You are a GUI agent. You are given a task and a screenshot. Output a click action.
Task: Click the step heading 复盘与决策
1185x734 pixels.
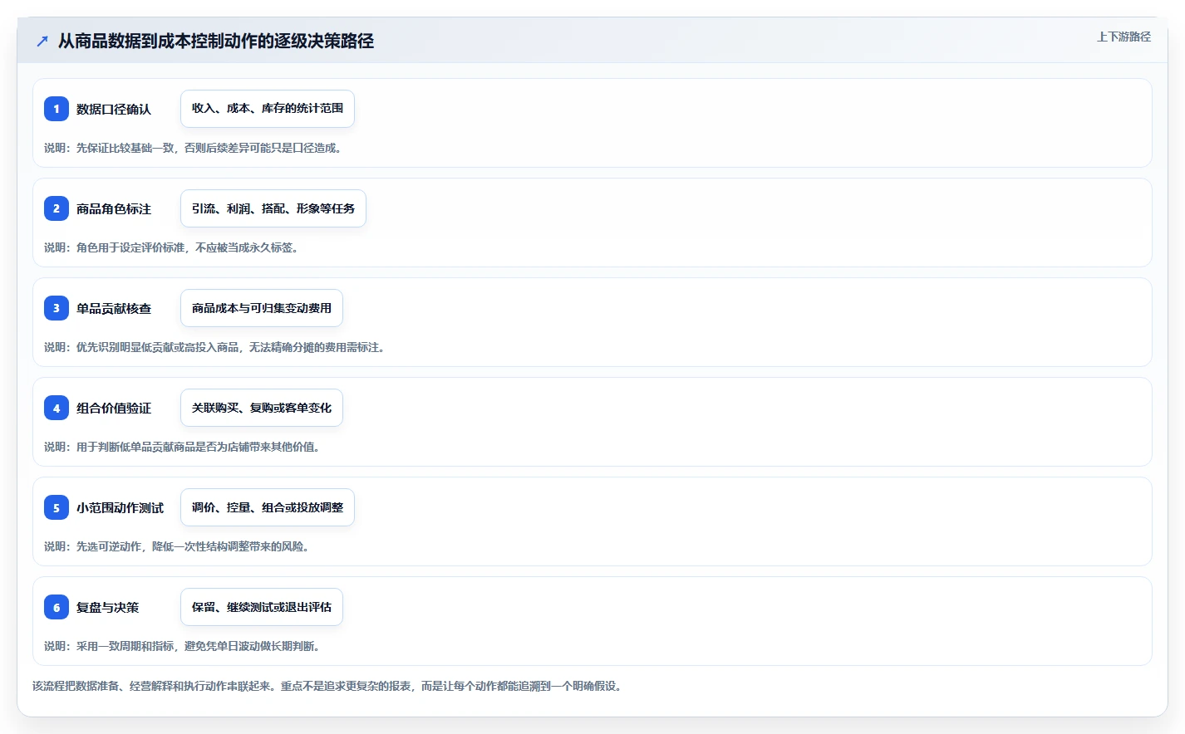click(108, 607)
